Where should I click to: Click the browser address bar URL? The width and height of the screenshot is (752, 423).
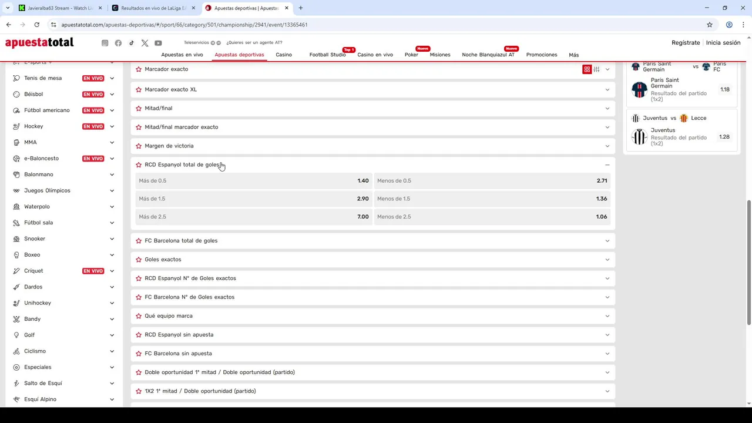[184, 25]
